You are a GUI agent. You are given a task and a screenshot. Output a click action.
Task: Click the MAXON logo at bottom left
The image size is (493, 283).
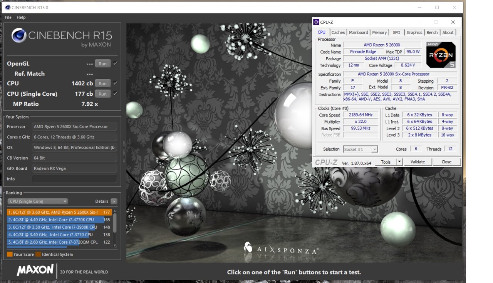pos(35,270)
